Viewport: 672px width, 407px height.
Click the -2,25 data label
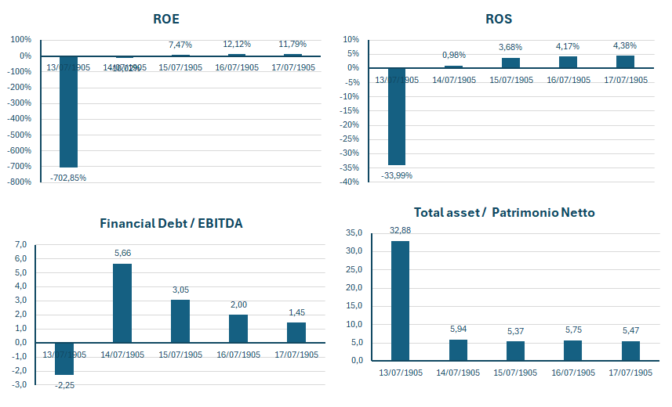(65, 386)
